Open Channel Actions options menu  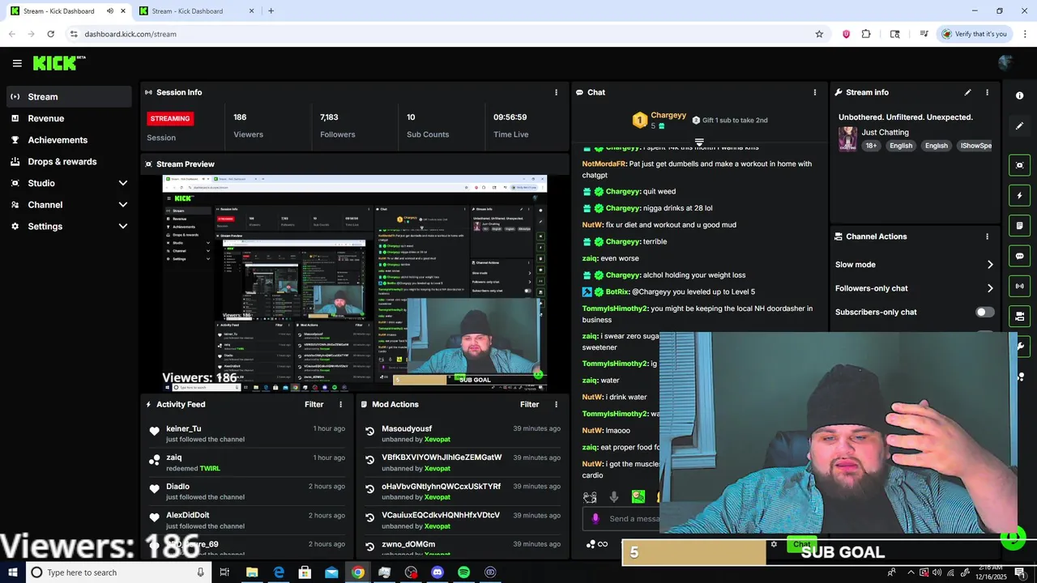click(987, 236)
